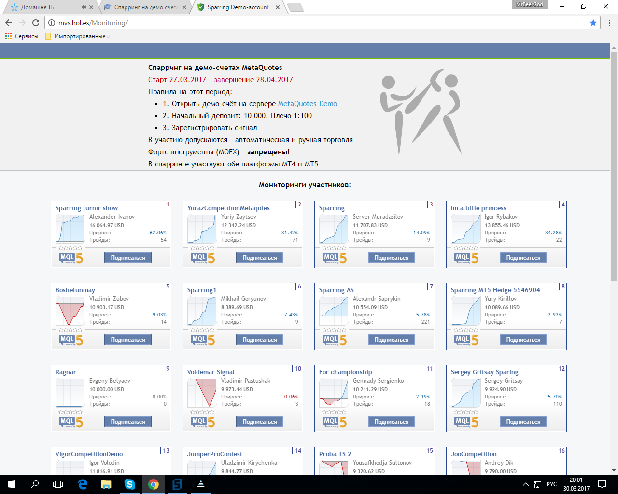
Task: Open Sparring MT5 Hedge 5546904 link
Action: point(495,290)
